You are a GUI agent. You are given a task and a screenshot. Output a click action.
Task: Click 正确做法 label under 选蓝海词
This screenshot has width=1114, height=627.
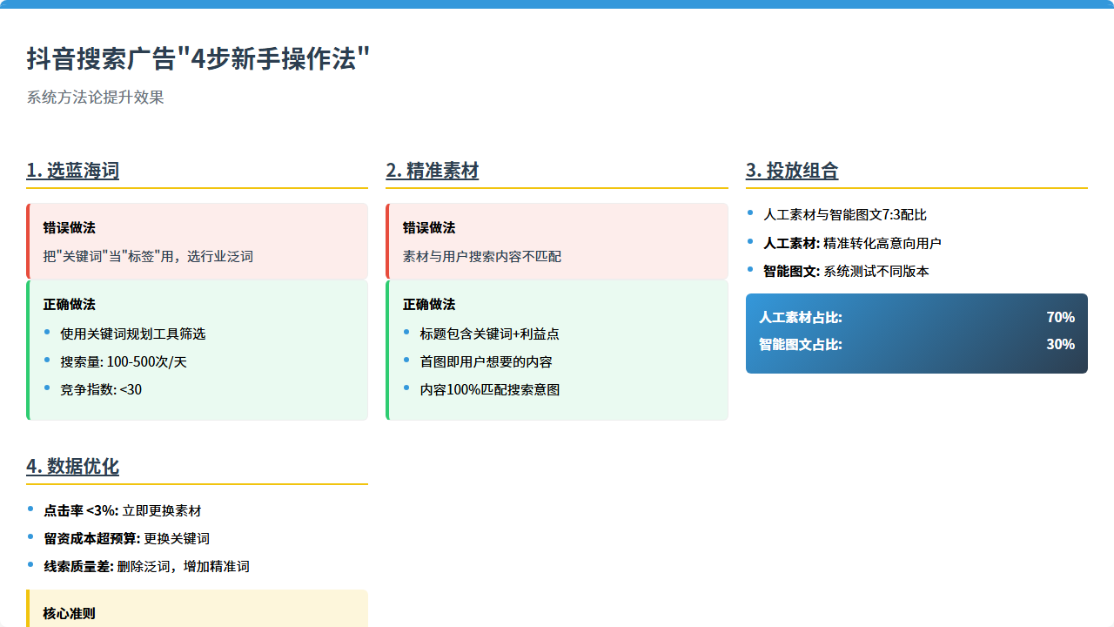click(x=70, y=304)
